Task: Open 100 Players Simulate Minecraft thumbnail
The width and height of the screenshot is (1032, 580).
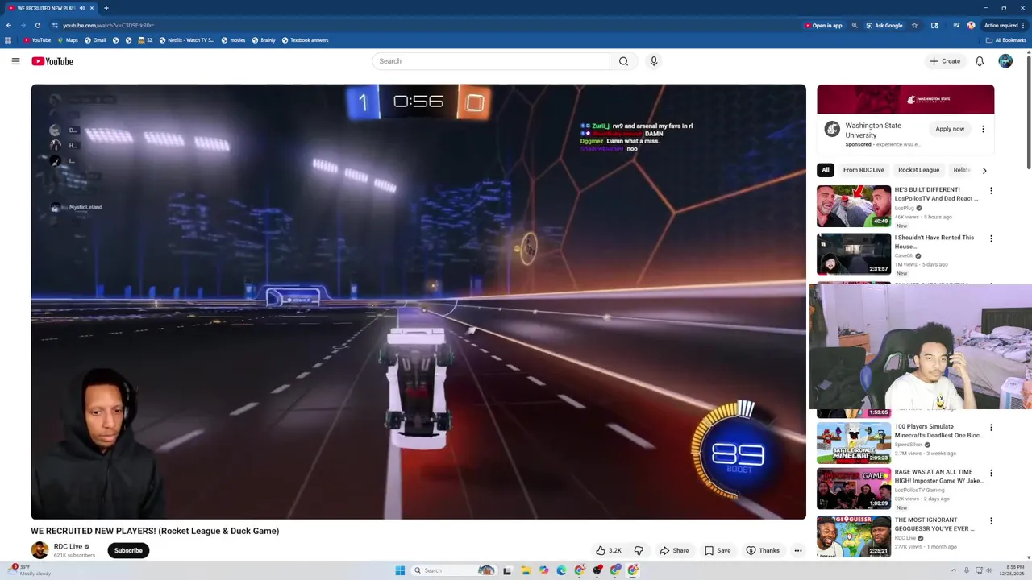Action: click(x=854, y=442)
